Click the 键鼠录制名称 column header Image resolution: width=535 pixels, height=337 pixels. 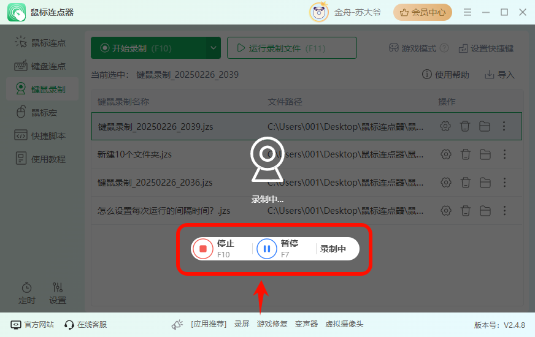[123, 102]
